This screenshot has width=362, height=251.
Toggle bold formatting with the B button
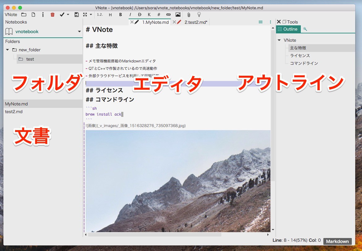click(121, 15)
